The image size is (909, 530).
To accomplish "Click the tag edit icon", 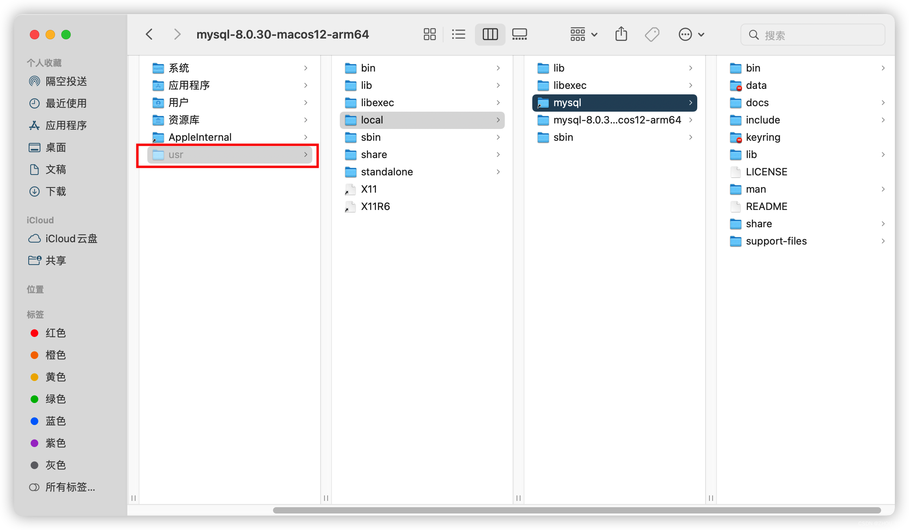I will (652, 35).
